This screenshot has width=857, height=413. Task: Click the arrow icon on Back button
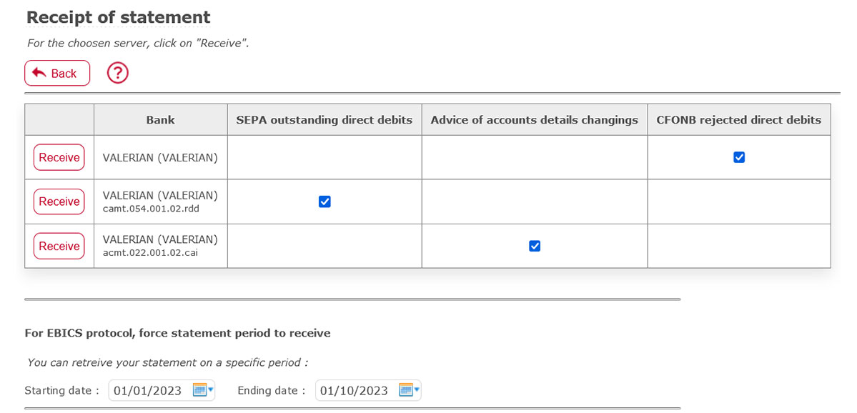39,73
